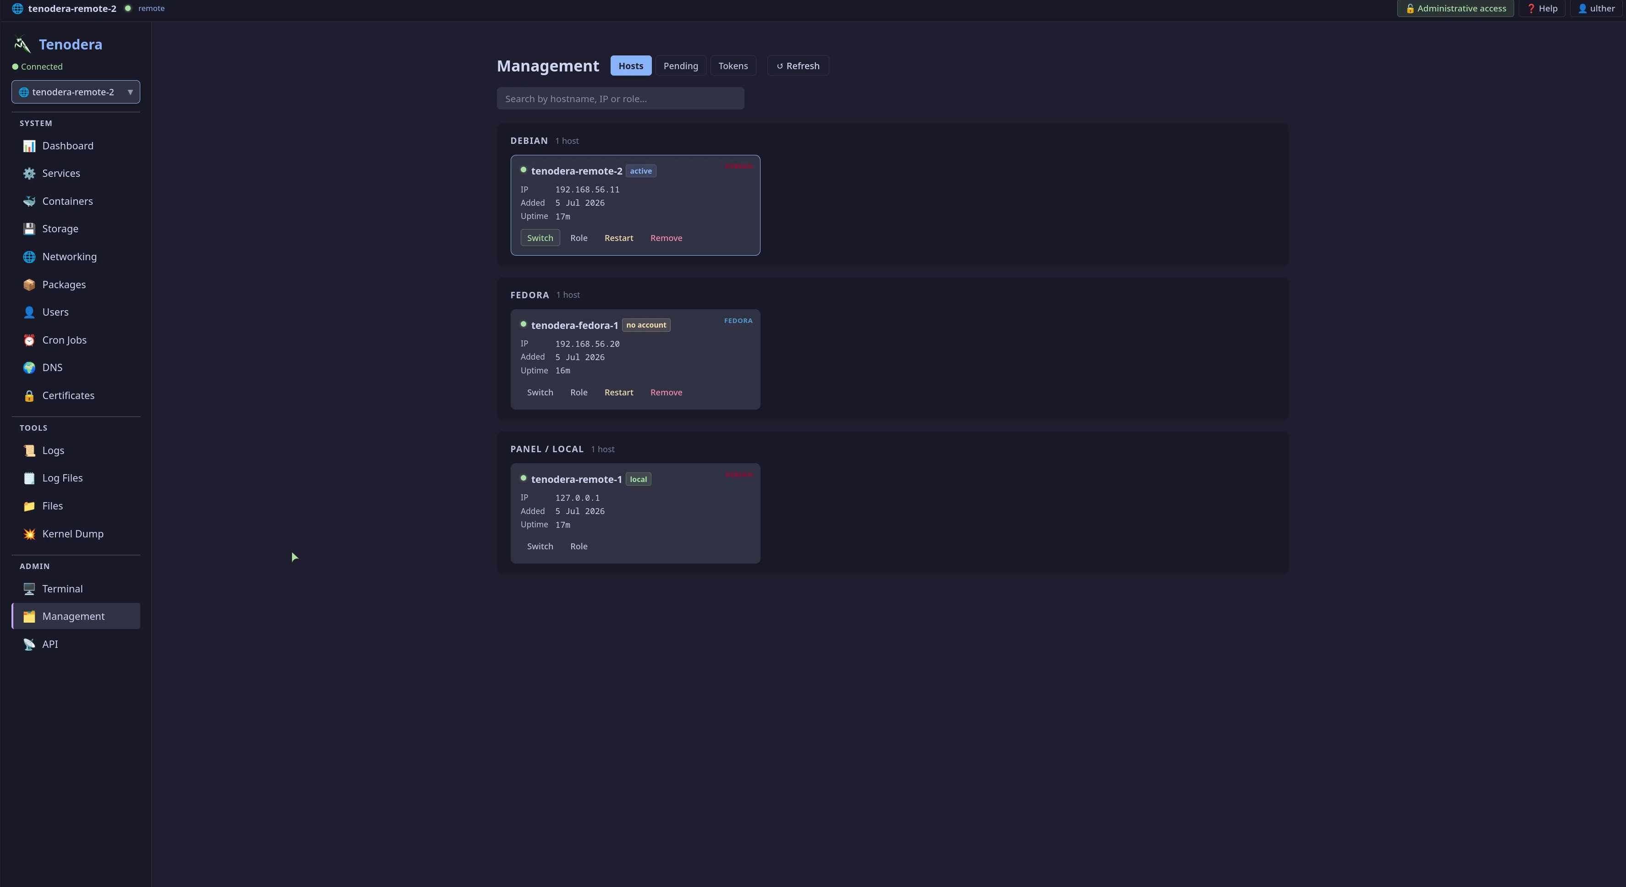This screenshot has width=1626, height=887.
Task: Select the Storage floppy disk icon
Action: [29, 229]
